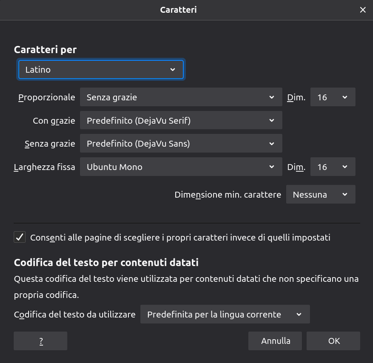Click the chevron arrow in Latino dropdown
Viewport: 373px width, 363px height.
click(173, 70)
